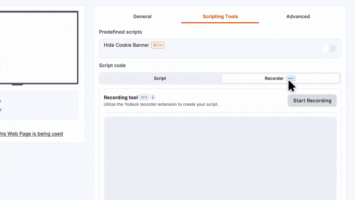Click the light info box below the preview
355x200 pixels.
(39, 105)
